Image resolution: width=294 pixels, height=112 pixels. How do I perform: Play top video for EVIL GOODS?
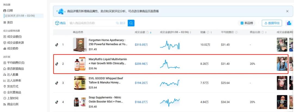click(282, 83)
